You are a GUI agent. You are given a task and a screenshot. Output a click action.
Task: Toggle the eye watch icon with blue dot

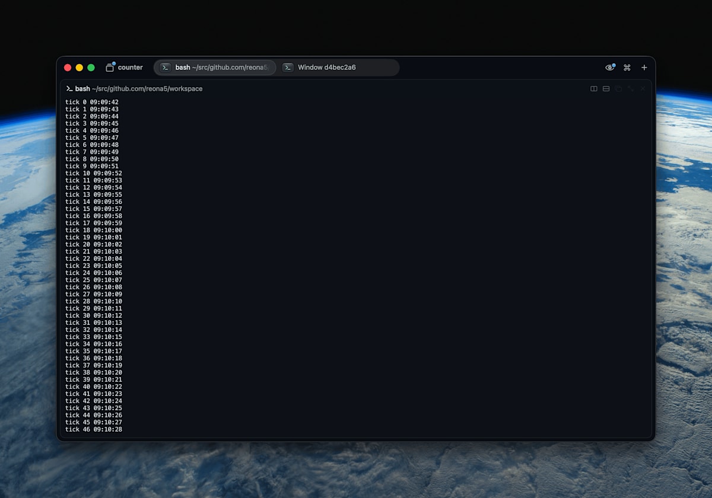[x=610, y=68]
